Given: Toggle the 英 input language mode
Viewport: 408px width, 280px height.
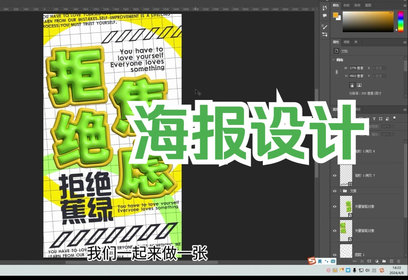Looking at the screenshot, I should [320, 261].
